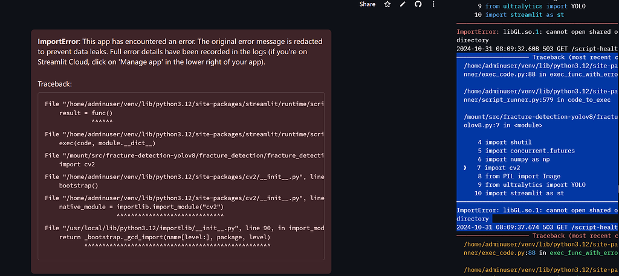
Task: Click the highlighted '7 import cv2' log line
Action: pos(499,168)
